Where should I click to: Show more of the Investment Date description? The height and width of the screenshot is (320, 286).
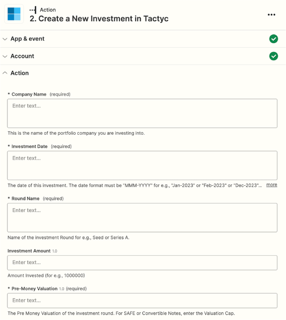pyautogui.click(x=271, y=185)
